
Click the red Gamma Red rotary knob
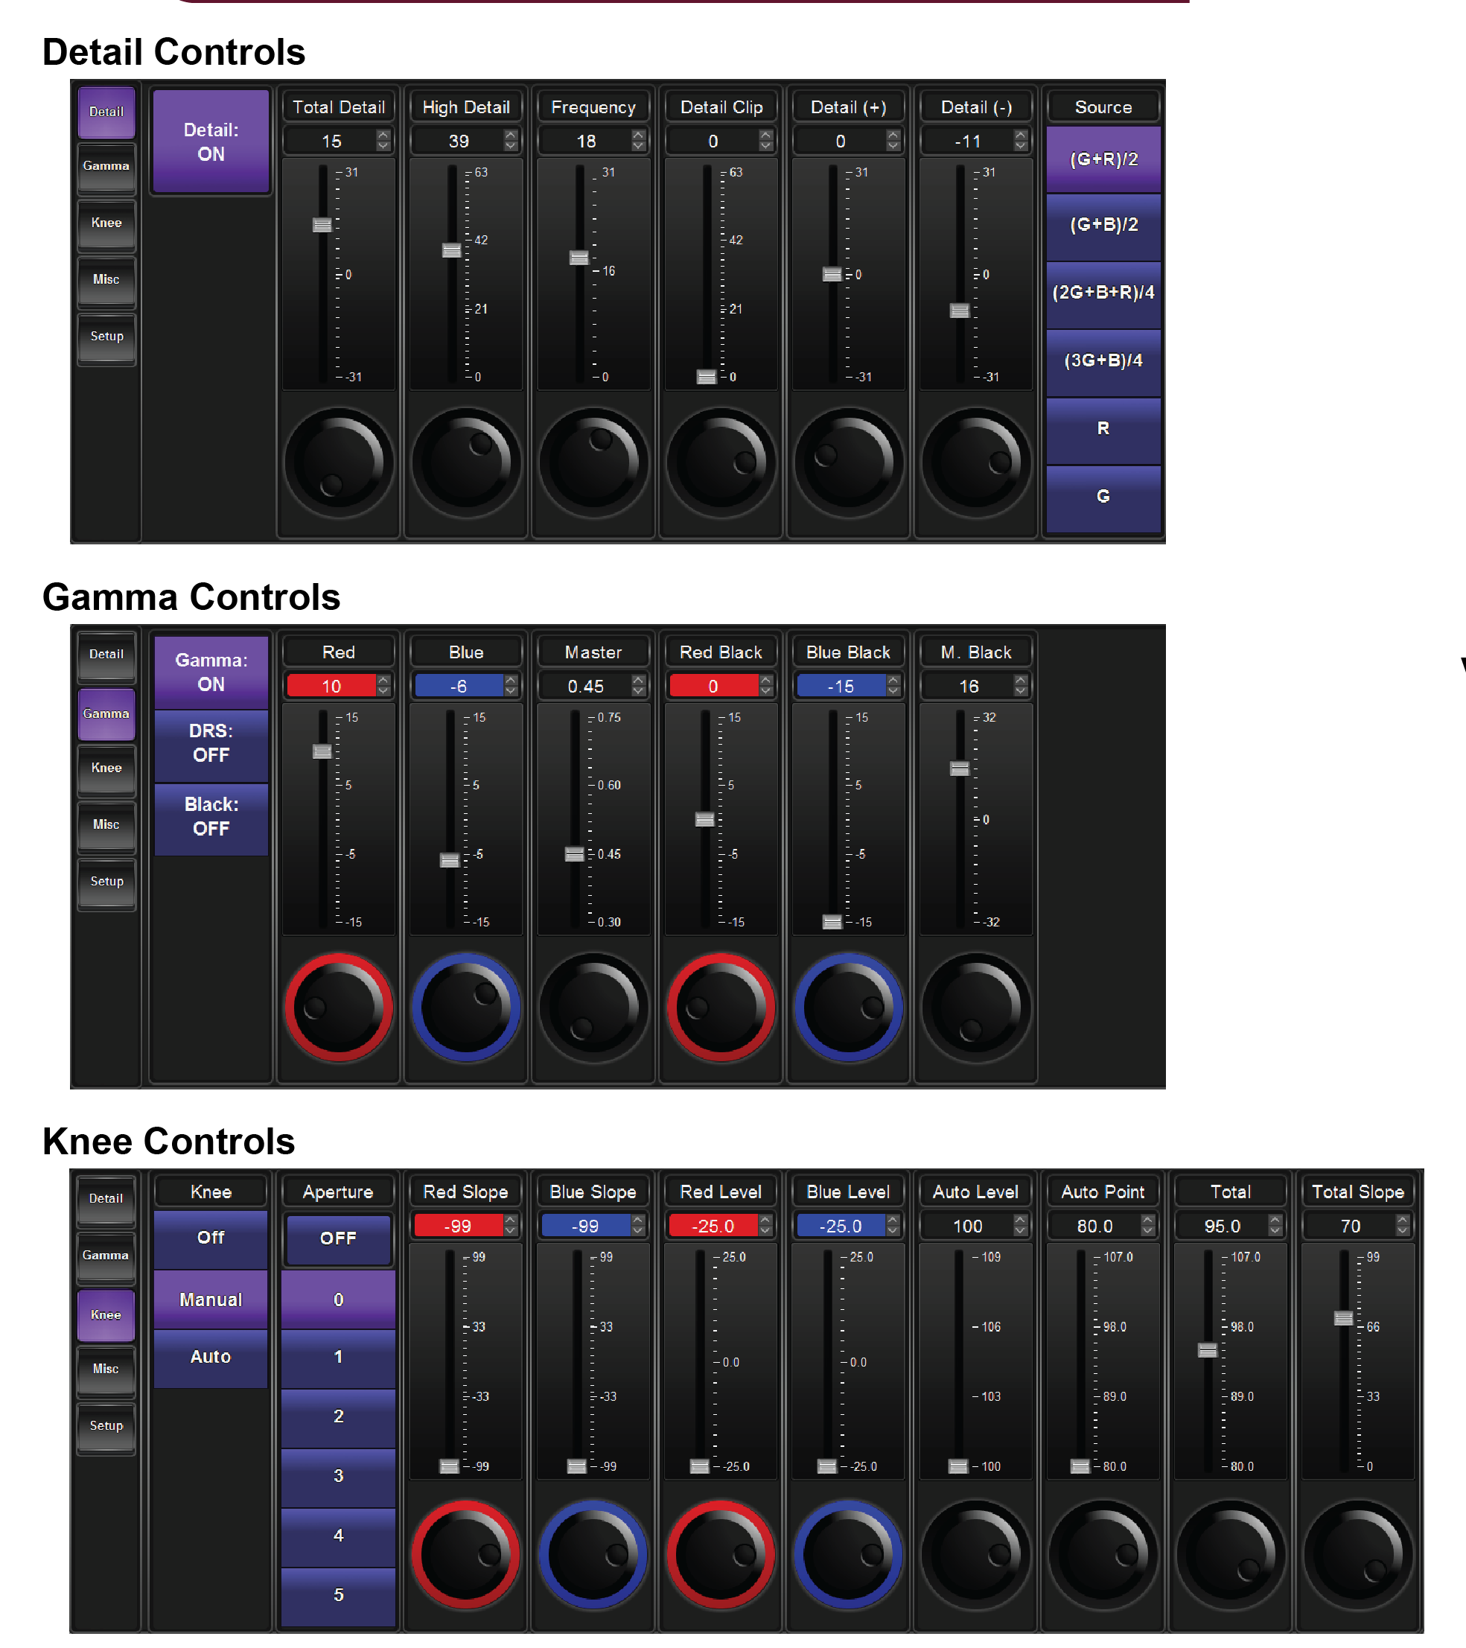(339, 1008)
